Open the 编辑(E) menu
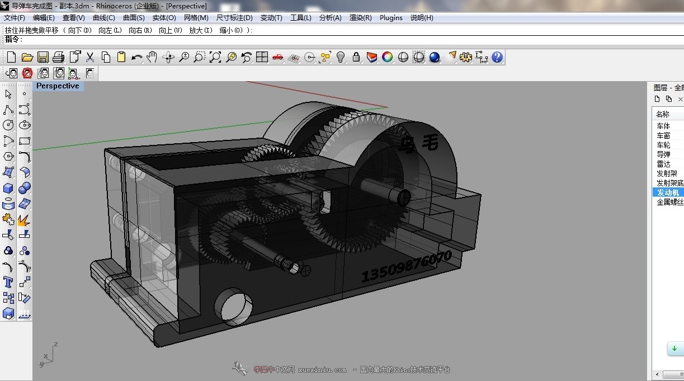The height and width of the screenshot is (381, 684). pyautogui.click(x=44, y=18)
